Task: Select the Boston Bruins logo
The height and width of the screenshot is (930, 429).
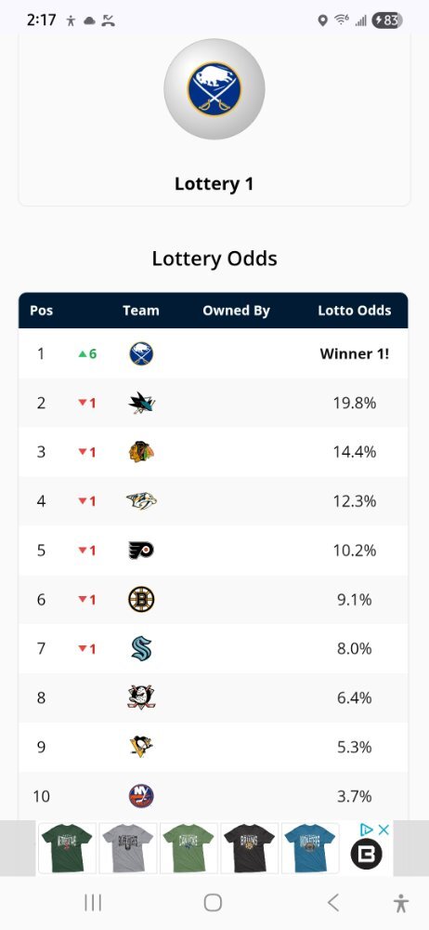Action: 141,599
